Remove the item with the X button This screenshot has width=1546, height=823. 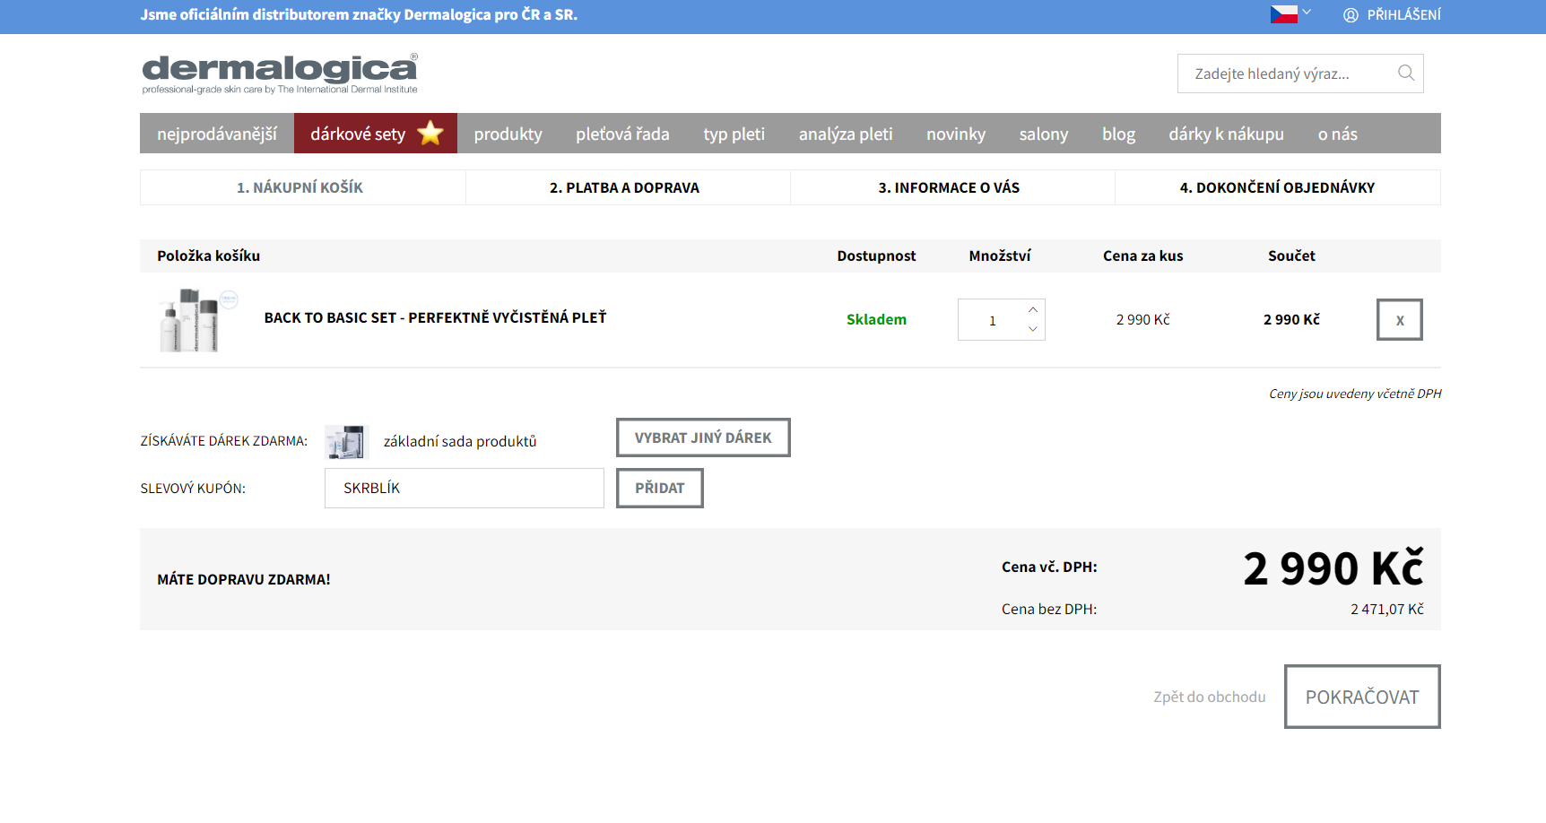pos(1399,319)
